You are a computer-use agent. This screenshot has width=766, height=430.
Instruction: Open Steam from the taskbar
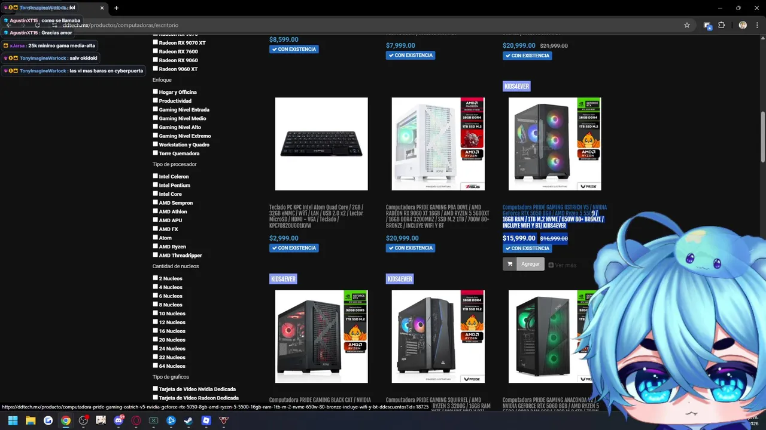(x=189, y=420)
